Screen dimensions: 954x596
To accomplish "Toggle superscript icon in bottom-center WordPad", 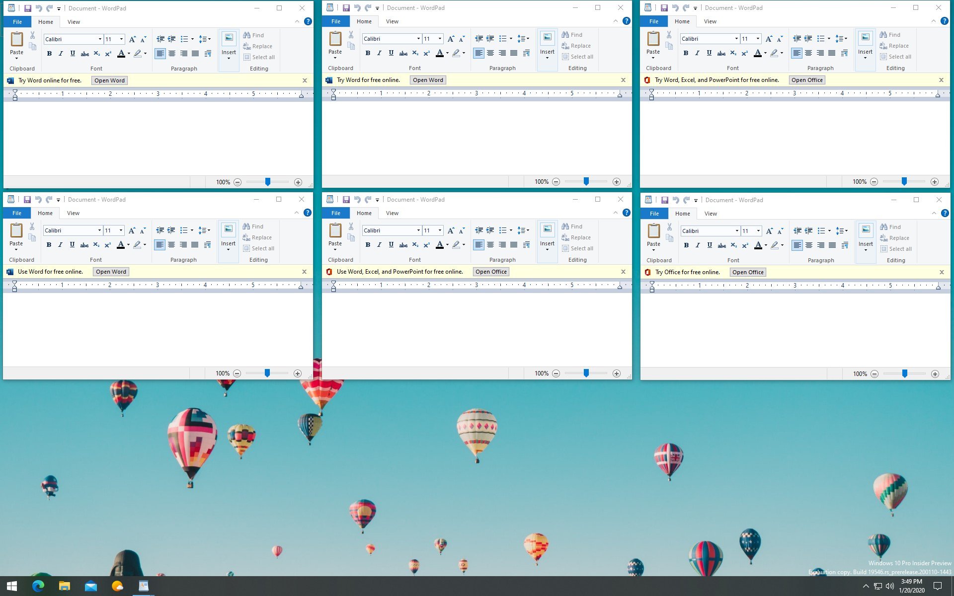I will click(x=426, y=245).
